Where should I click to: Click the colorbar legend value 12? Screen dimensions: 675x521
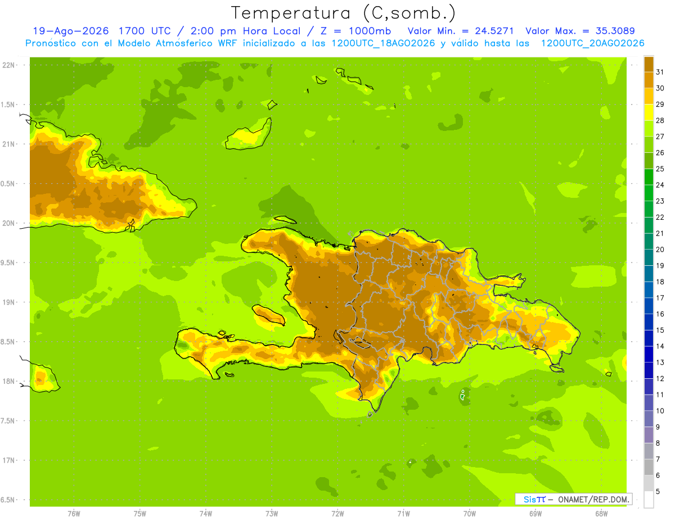(x=660, y=379)
